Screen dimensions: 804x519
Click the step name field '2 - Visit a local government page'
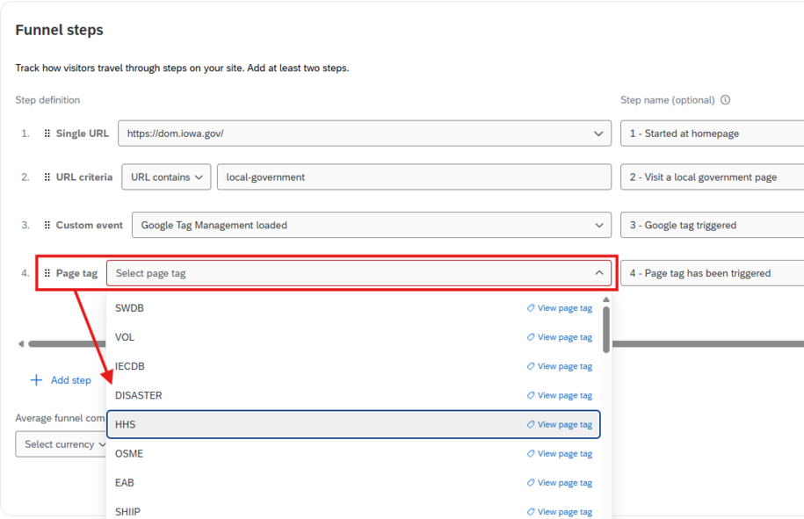712,177
